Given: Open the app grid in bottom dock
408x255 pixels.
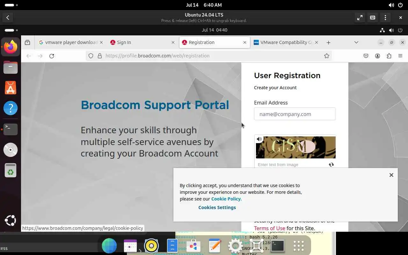Looking at the screenshot, I should (299, 246).
